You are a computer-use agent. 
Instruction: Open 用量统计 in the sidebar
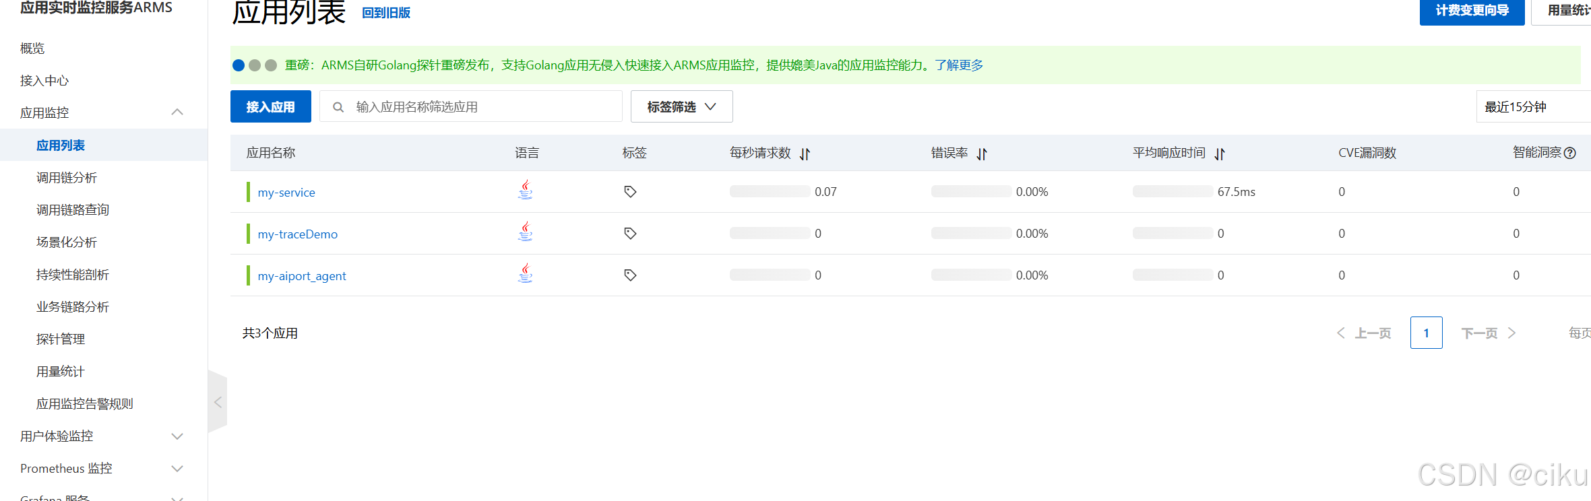tap(61, 372)
